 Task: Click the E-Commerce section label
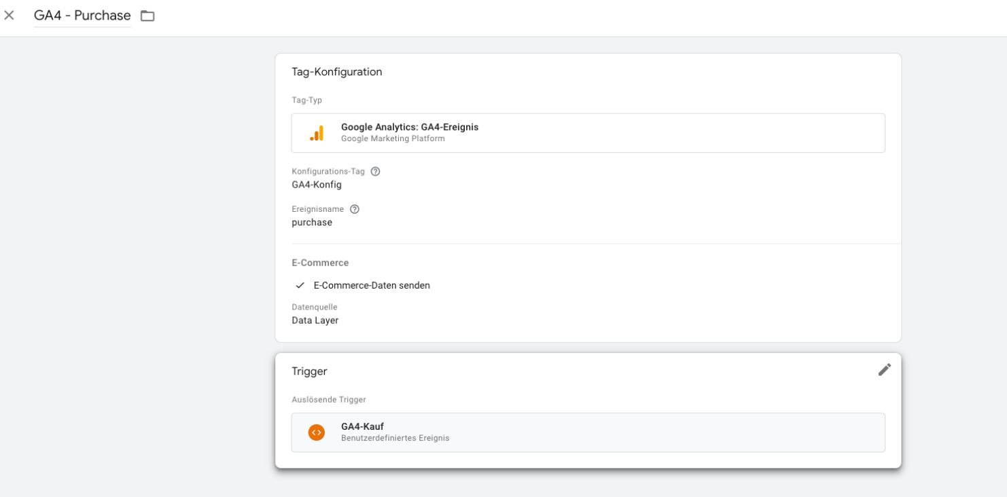320,263
